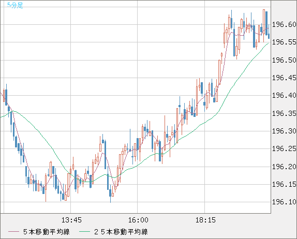297x239 pixels.
Task: Click the purple 5-period moving average legend line
Action: pyautogui.click(x=14, y=232)
